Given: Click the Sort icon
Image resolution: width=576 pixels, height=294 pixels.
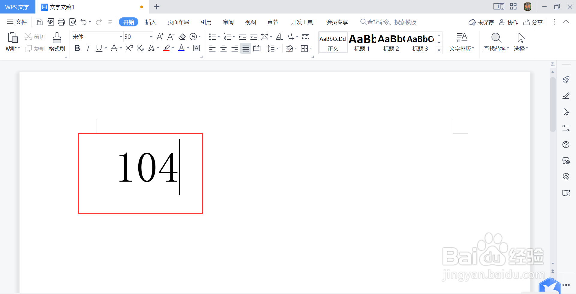Looking at the screenshot, I should [x=279, y=37].
